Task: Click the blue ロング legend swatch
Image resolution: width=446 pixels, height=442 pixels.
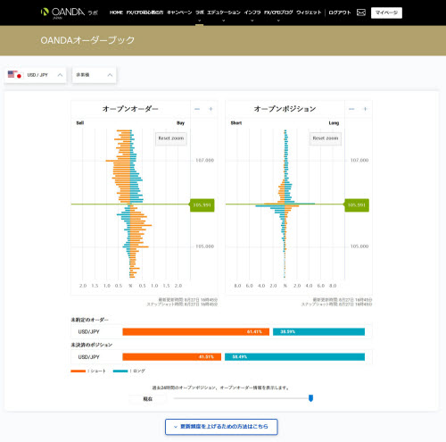Action: tap(120, 371)
